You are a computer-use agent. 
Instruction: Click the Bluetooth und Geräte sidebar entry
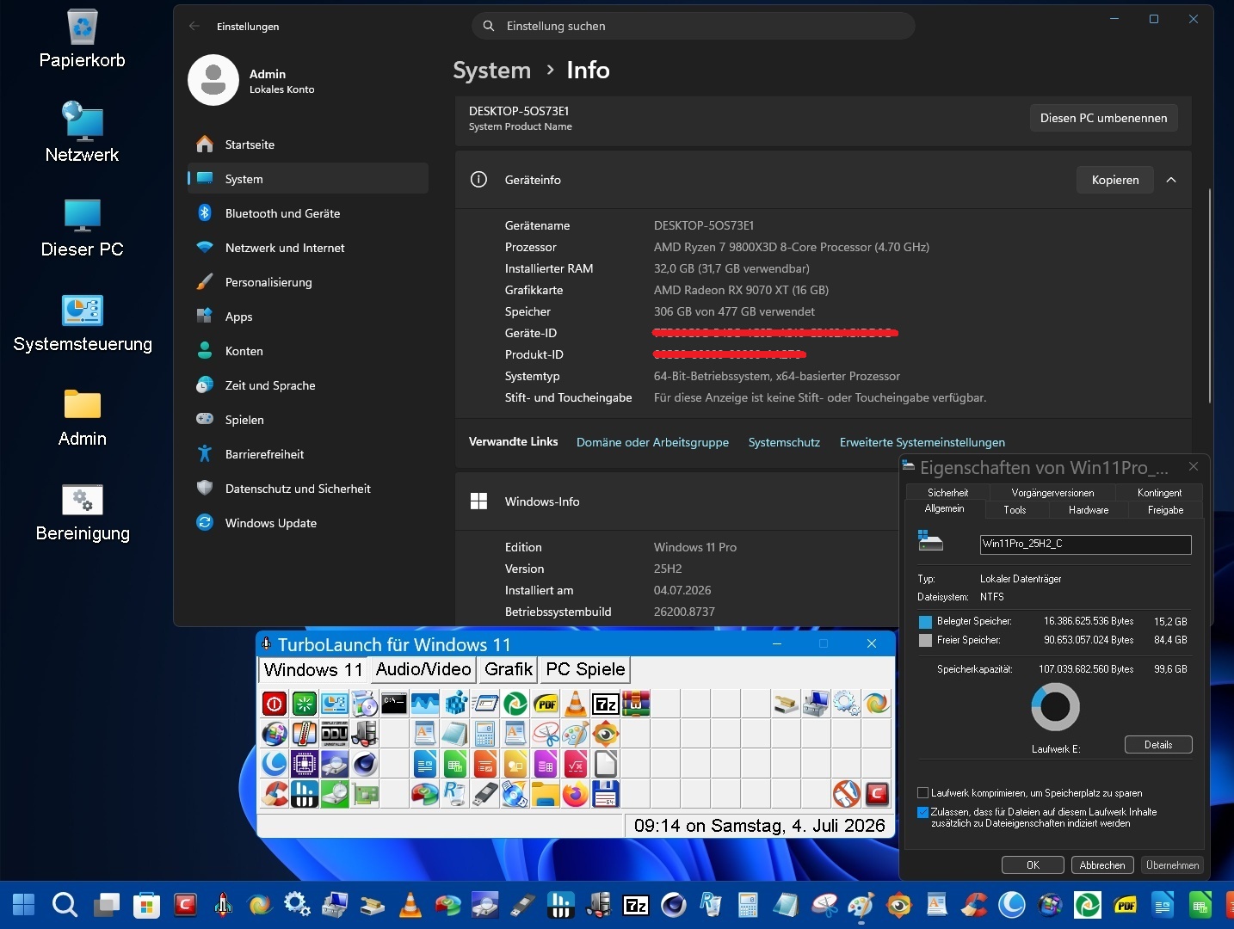tap(308, 213)
